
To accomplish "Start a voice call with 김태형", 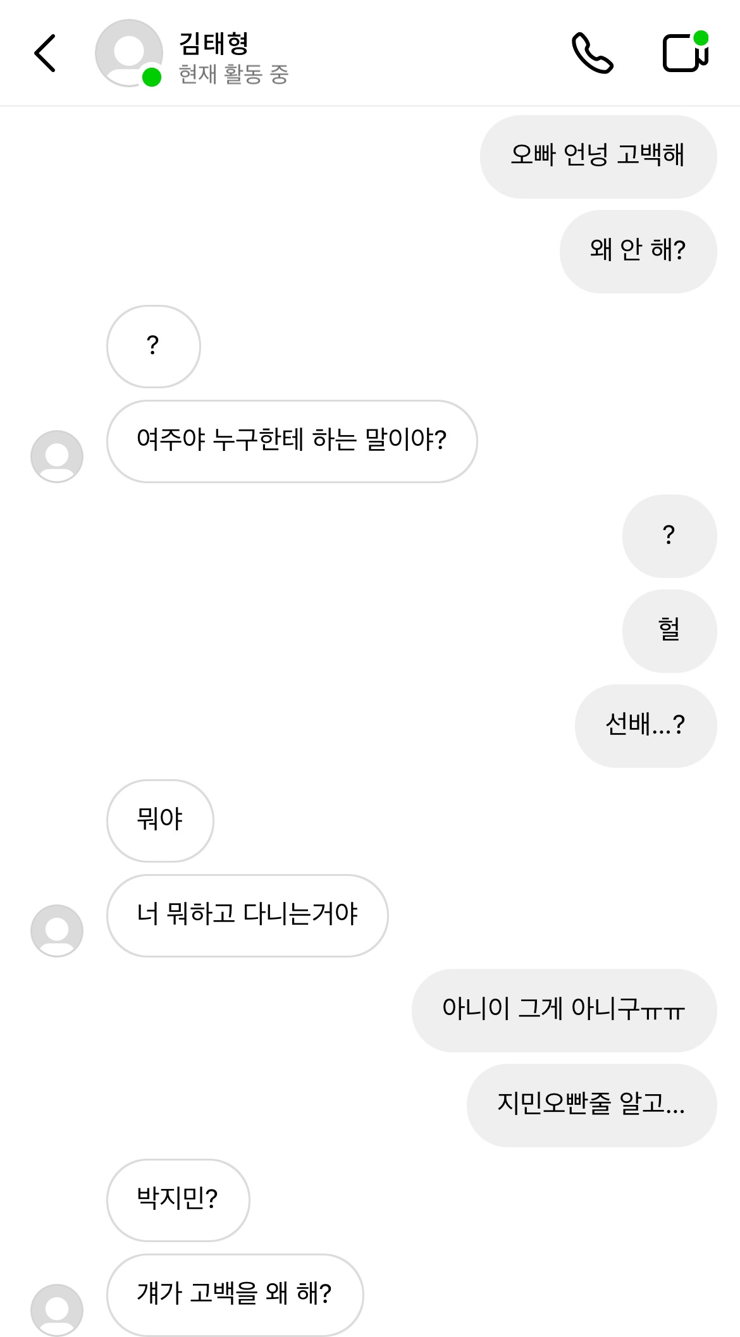I will 592,53.
